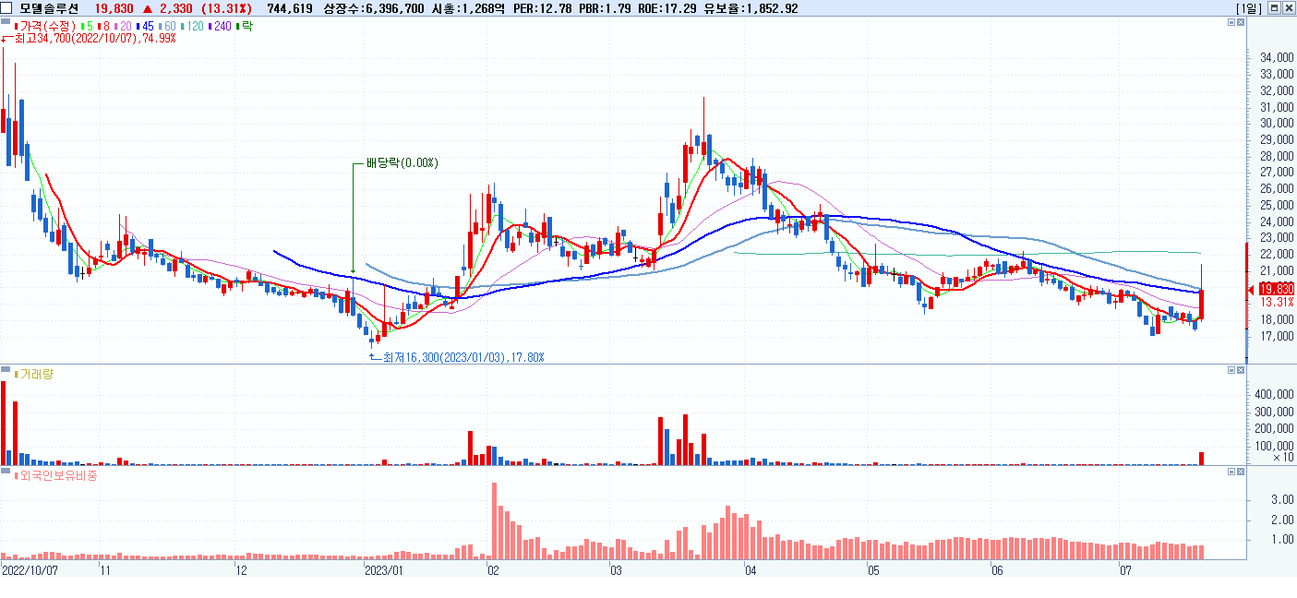Minimize the 거래량 volume pane
Image resolution: width=1297 pixels, height=598 pixels.
click(x=1231, y=370)
